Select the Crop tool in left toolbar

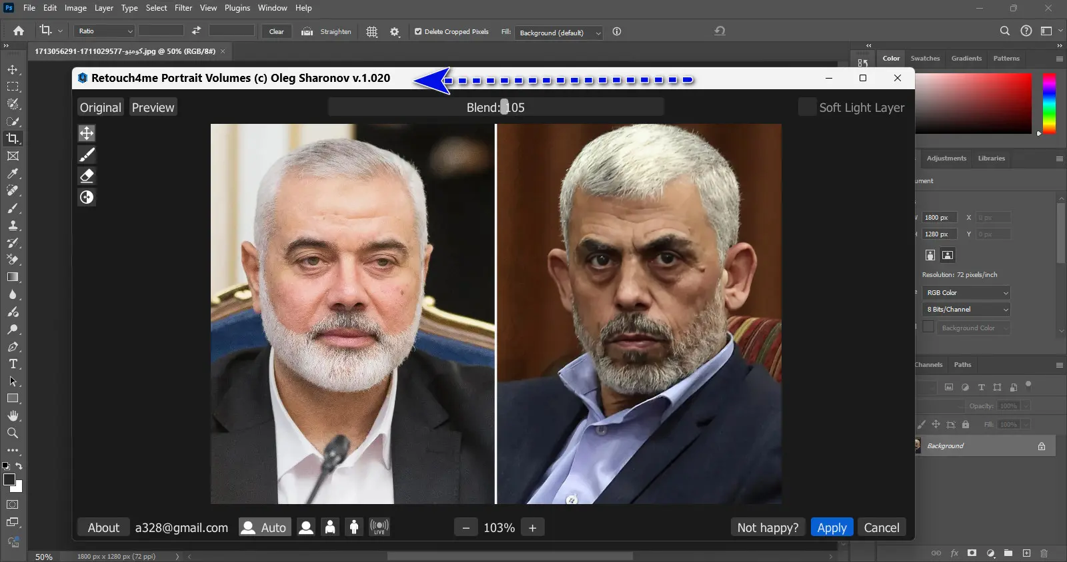tap(13, 139)
